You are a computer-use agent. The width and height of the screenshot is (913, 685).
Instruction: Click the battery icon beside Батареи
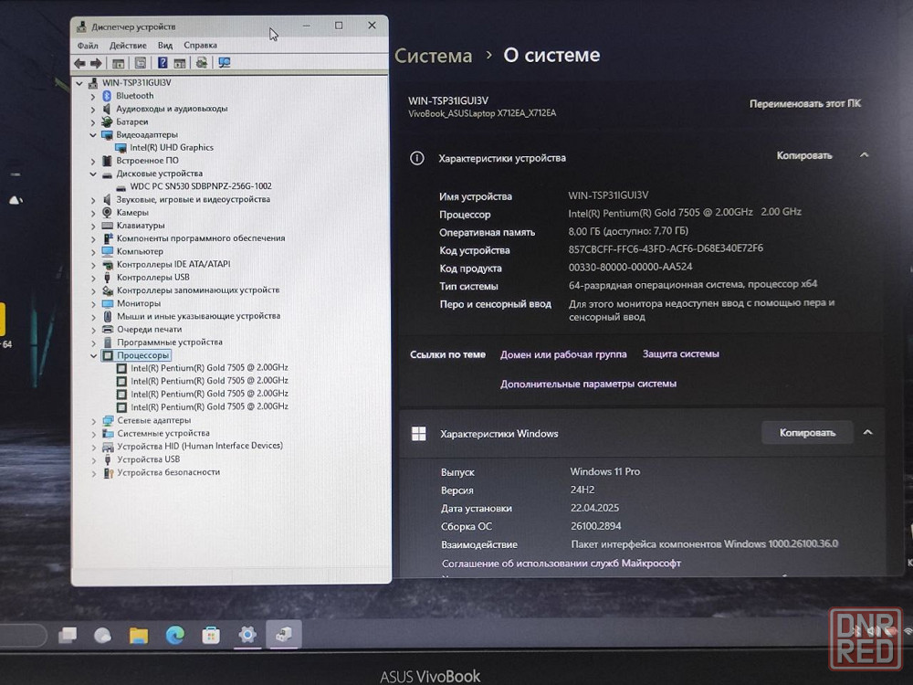click(107, 121)
